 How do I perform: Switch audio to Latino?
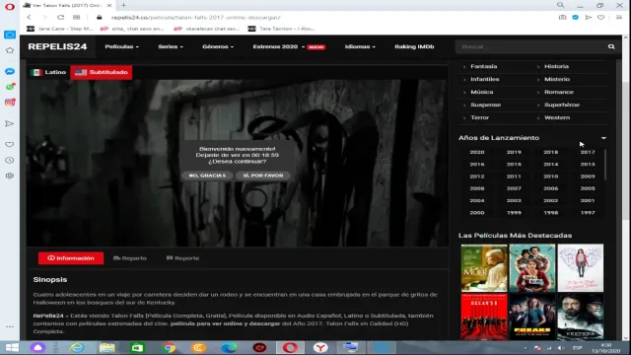[x=48, y=72]
